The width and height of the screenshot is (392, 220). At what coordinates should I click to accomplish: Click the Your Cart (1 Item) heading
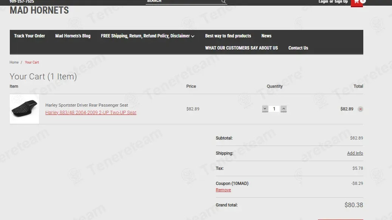43,76
